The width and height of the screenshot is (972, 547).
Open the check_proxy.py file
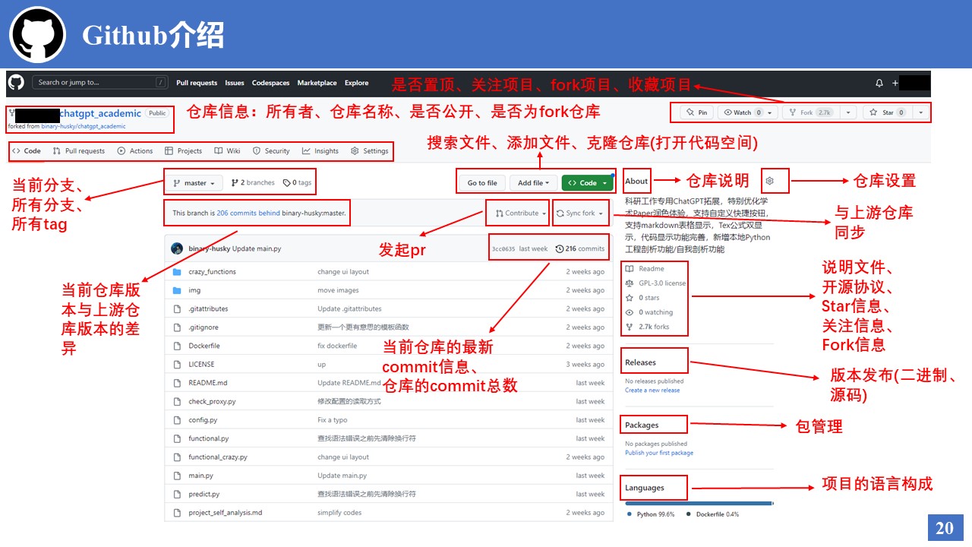coord(212,402)
